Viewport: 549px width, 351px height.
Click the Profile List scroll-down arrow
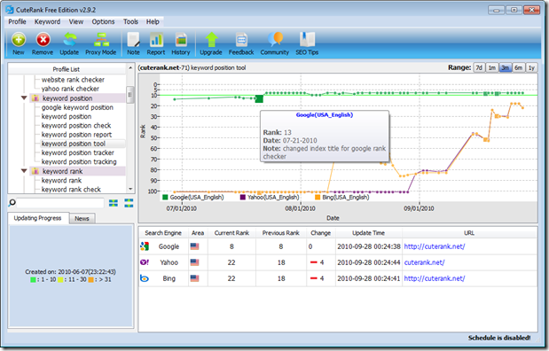pos(130,189)
